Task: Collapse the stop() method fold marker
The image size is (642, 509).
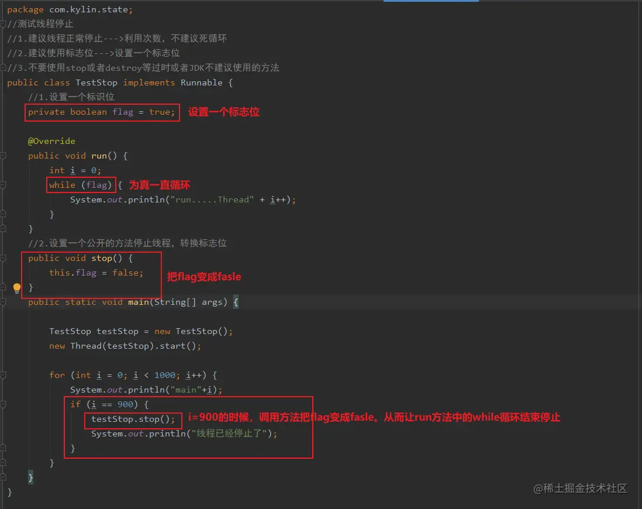Action: (3, 258)
